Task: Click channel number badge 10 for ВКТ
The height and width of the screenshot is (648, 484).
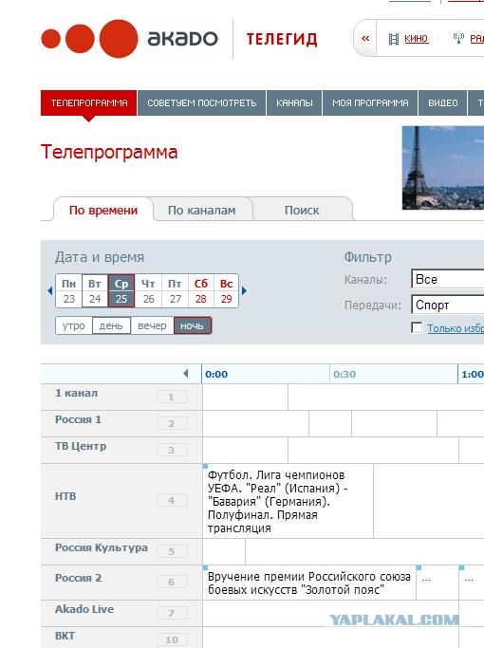Action: tap(172, 639)
